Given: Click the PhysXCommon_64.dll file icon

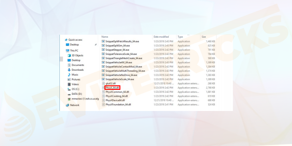Looking at the screenshot, I should [103, 92].
